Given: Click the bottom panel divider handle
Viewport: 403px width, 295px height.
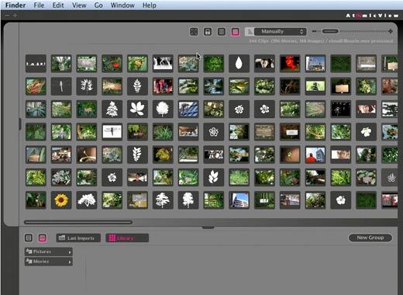Looking at the screenshot, I should tap(208, 227).
